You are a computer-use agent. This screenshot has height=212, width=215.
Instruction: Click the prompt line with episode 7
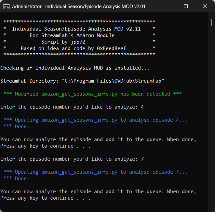72,159
